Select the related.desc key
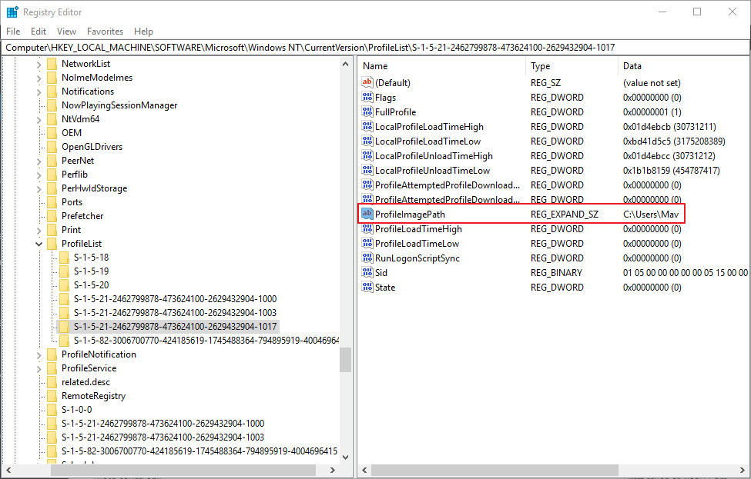751x479 pixels. (x=85, y=382)
